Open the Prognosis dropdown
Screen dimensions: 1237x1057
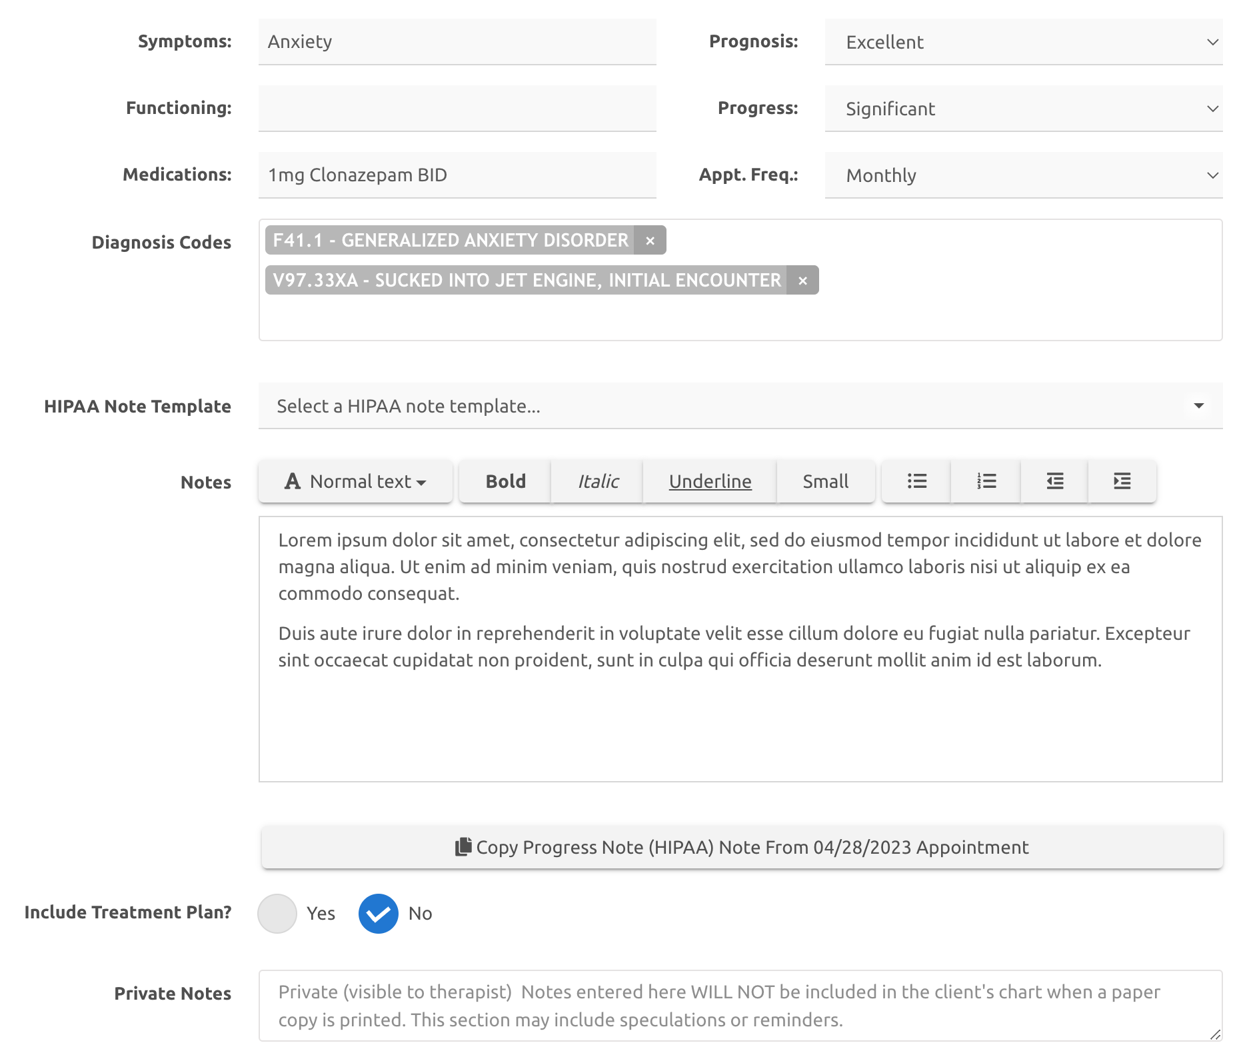[1024, 42]
